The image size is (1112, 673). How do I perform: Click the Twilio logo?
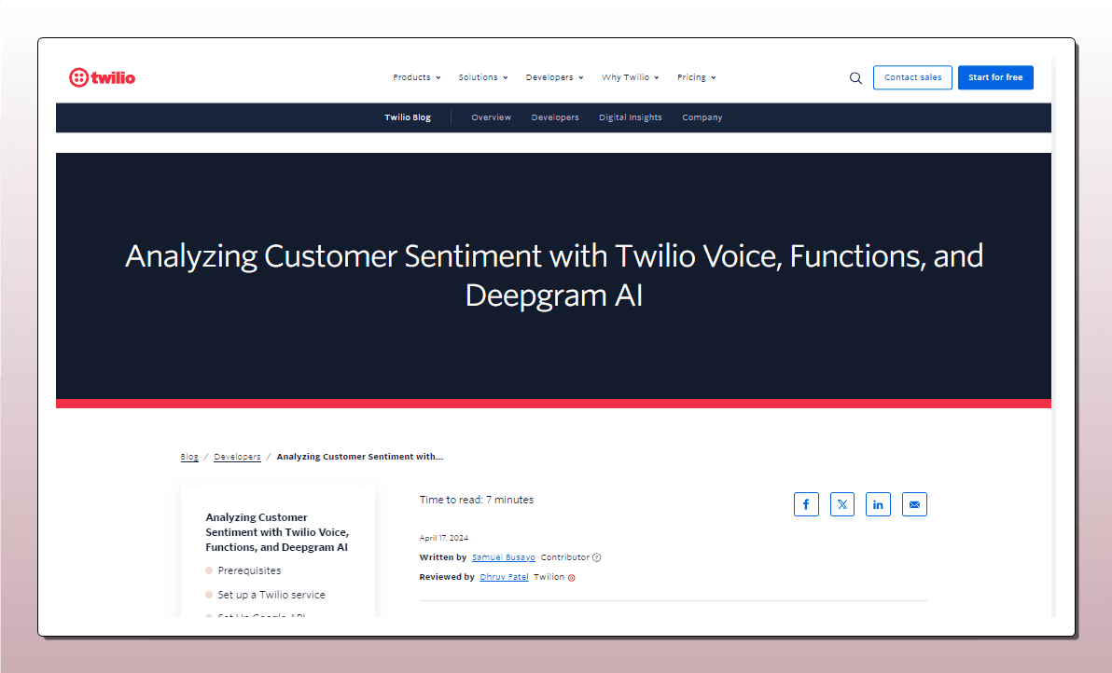click(102, 77)
